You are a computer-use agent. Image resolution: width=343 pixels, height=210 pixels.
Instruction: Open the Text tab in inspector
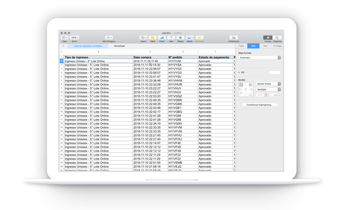pyautogui.click(x=265, y=46)
